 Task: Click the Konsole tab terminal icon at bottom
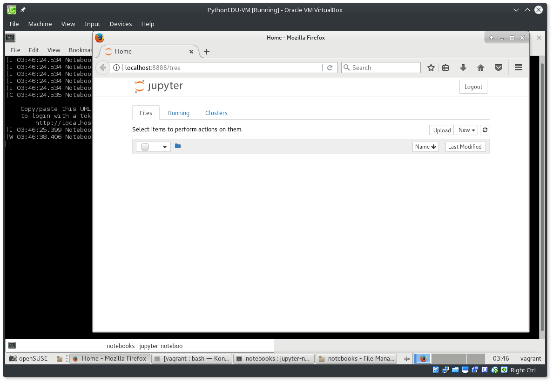[12, 345]
